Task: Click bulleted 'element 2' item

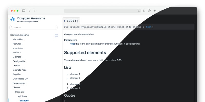Action: (75, 78)
